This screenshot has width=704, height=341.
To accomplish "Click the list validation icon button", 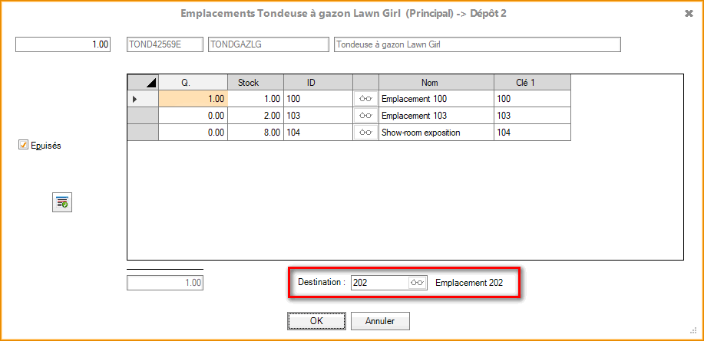I will (62, 202).
